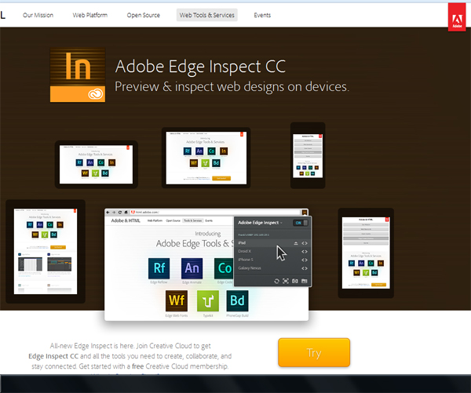Select the iPad device row
The width and height of the screenshot is (471, 393).
coord(272,243)
